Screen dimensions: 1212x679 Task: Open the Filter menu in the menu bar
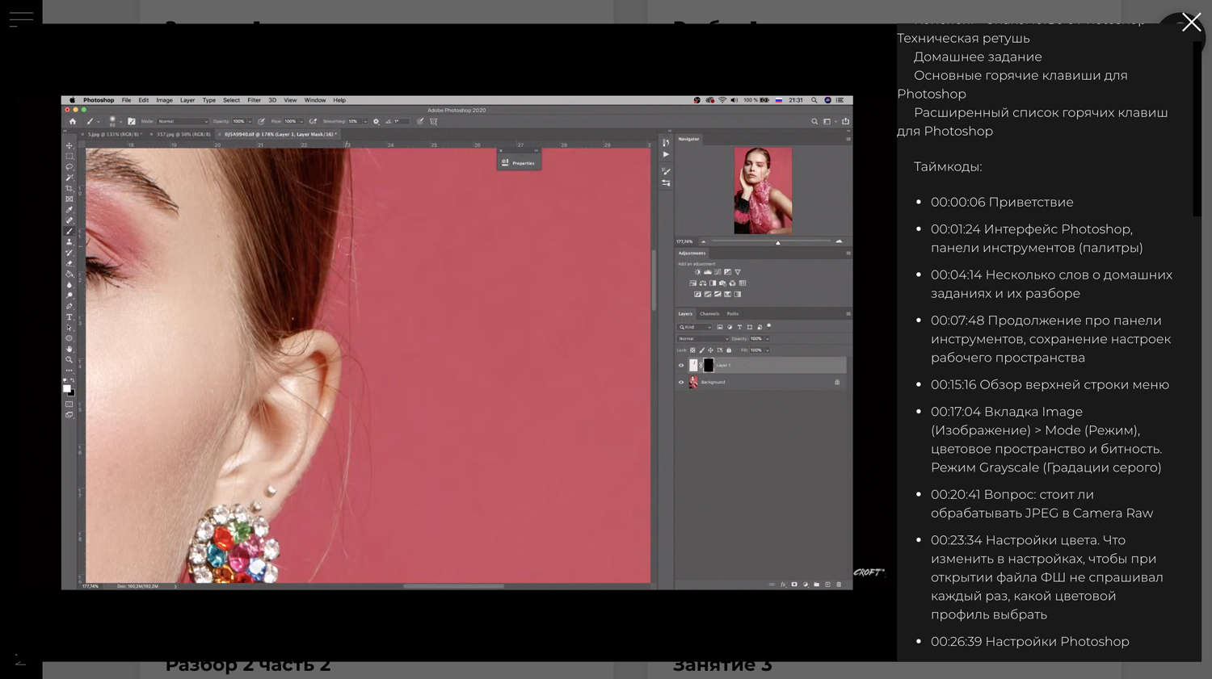tap(254, 100)
